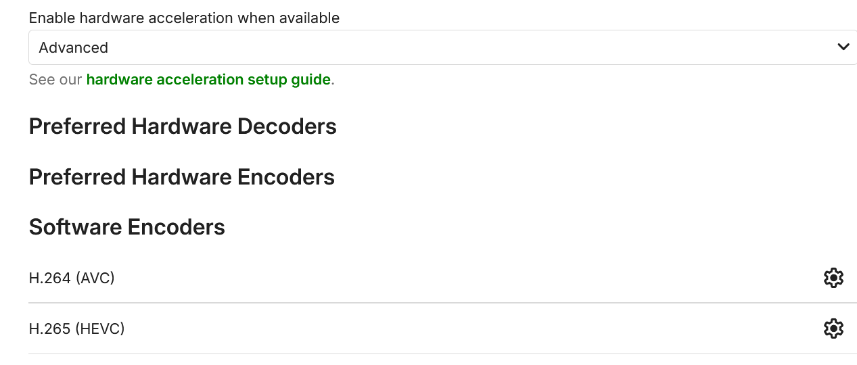
Task: Open the hardware acceleration select box
Action: click(x=442, y=47)
